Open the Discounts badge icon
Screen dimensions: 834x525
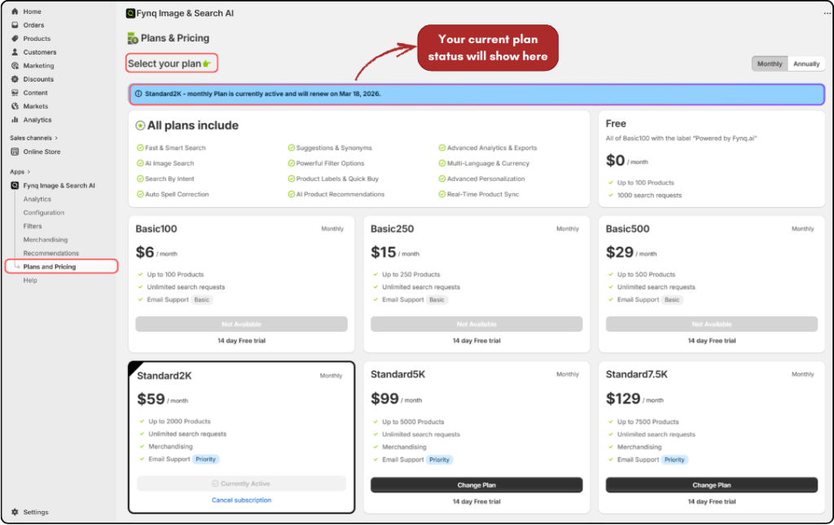(15, 79)
